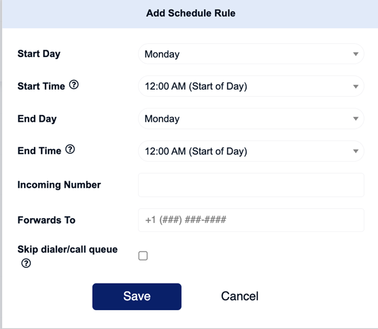Viewport: 378px width, 329px height.
Task: Open the Start Time help tooltip icon
Action: point(74,85)
